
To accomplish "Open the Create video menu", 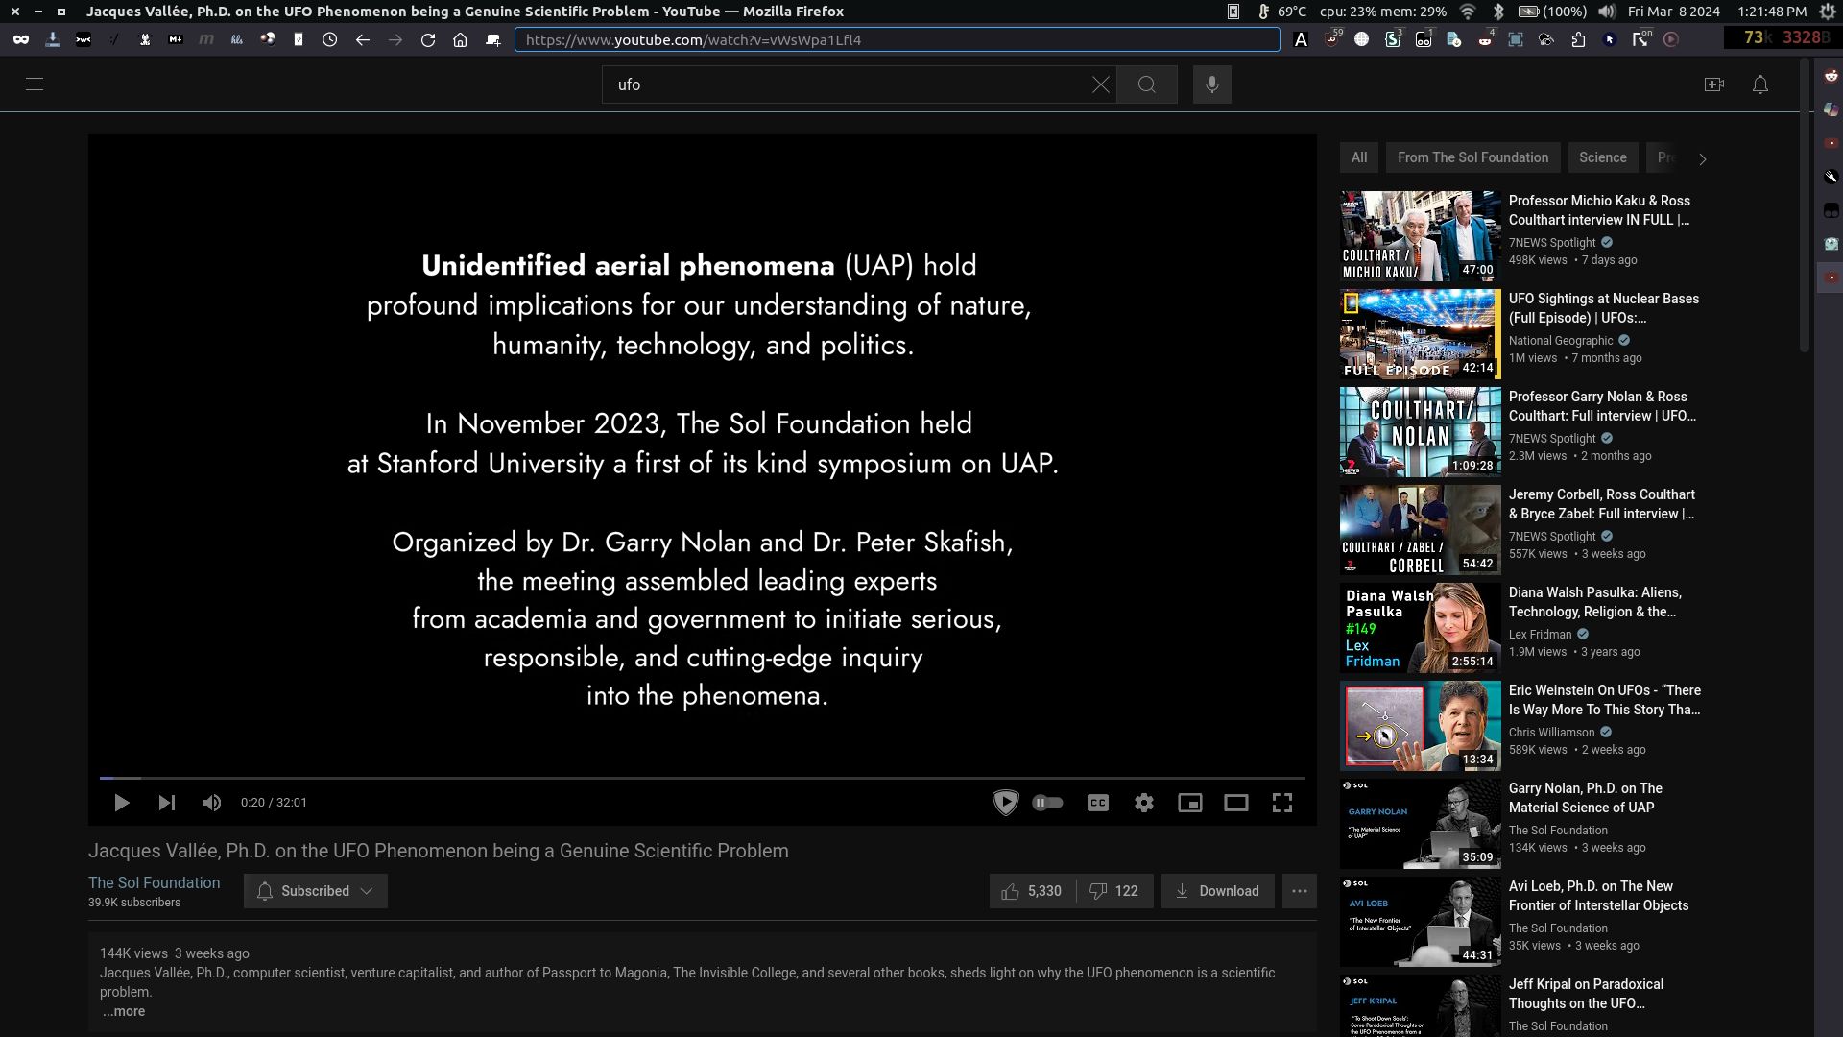I will point(1714,84).
